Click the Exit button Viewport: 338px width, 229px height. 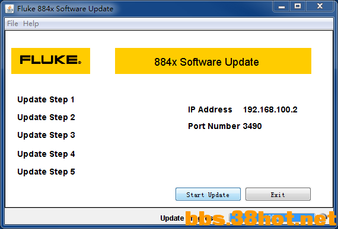278,194
